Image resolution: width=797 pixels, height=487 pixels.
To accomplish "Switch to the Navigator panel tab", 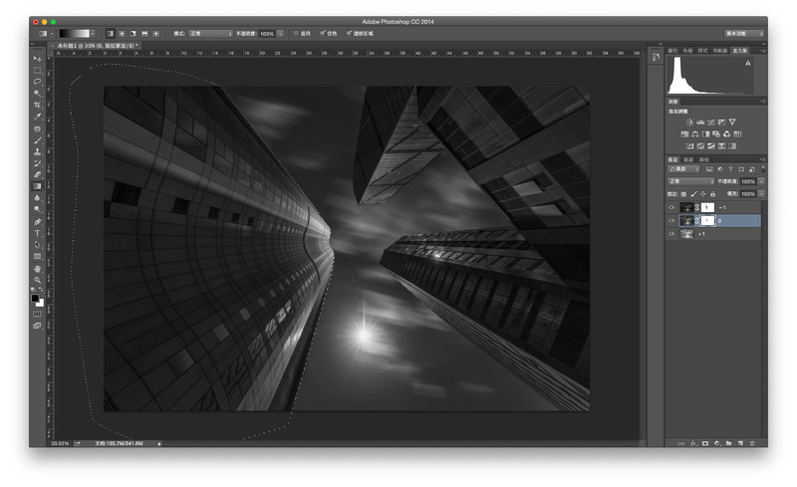I will click(x=719, y=51).
